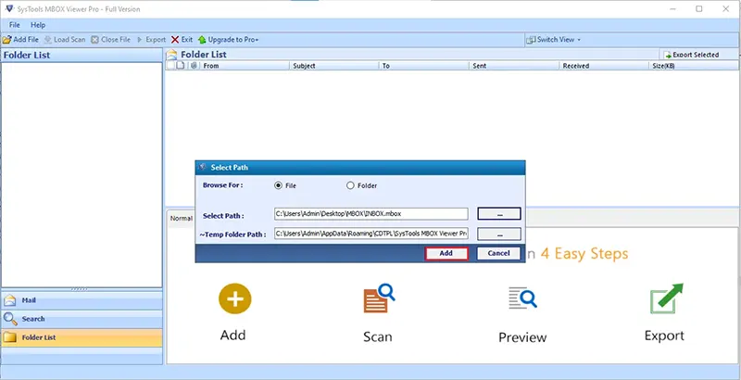Click Upgrade to Pro+ in toolbar
This screenshot has width=741, height=380.
(229, 40)
